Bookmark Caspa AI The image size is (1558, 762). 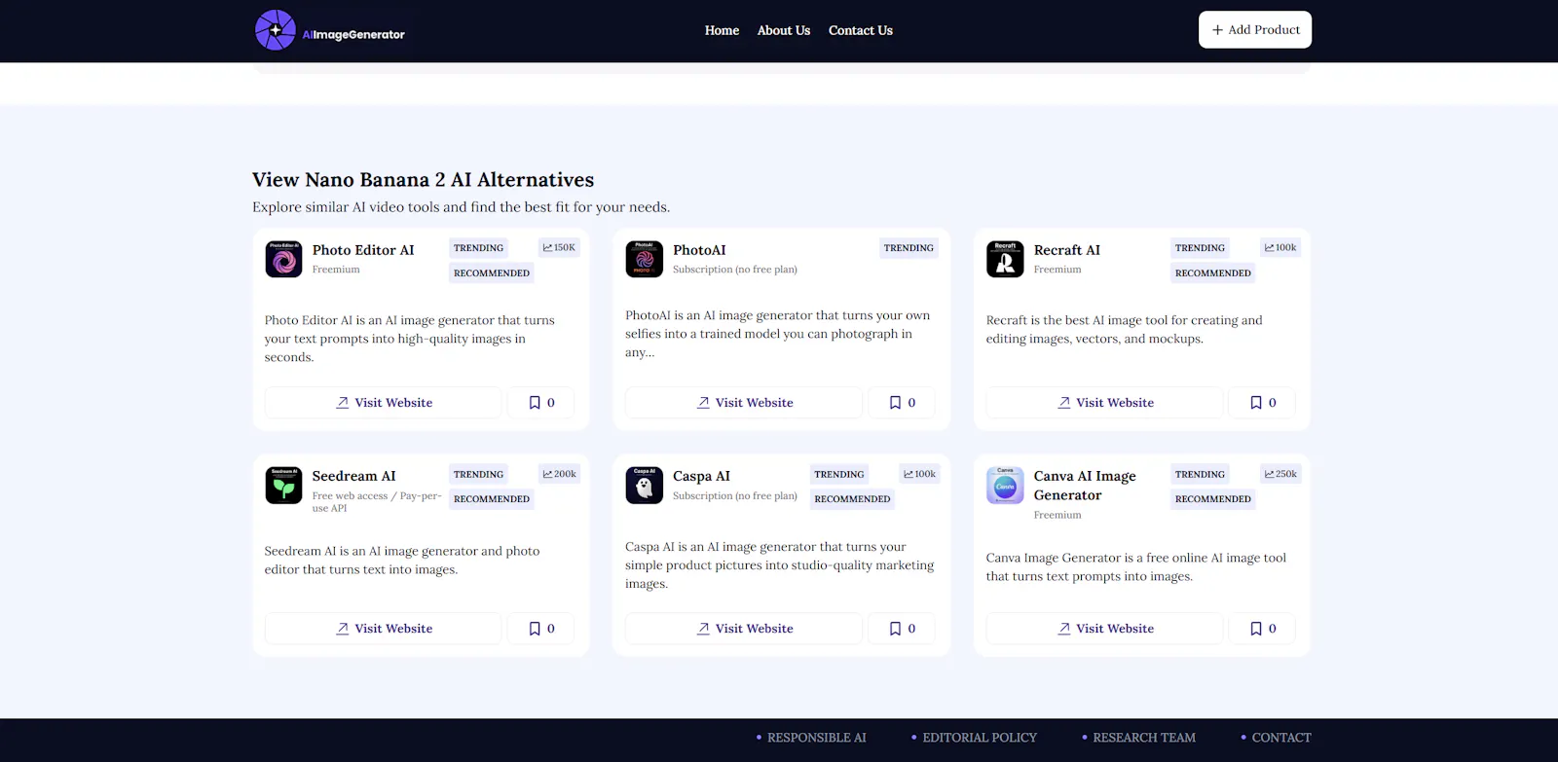coord(902,629)
